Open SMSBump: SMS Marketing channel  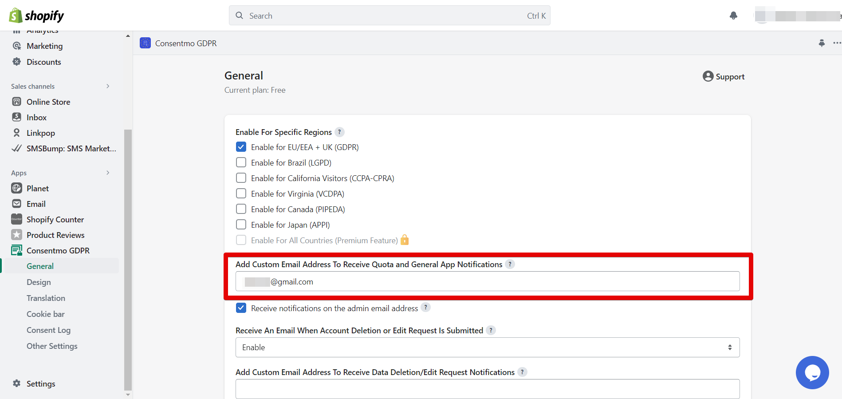coord(71,149)
